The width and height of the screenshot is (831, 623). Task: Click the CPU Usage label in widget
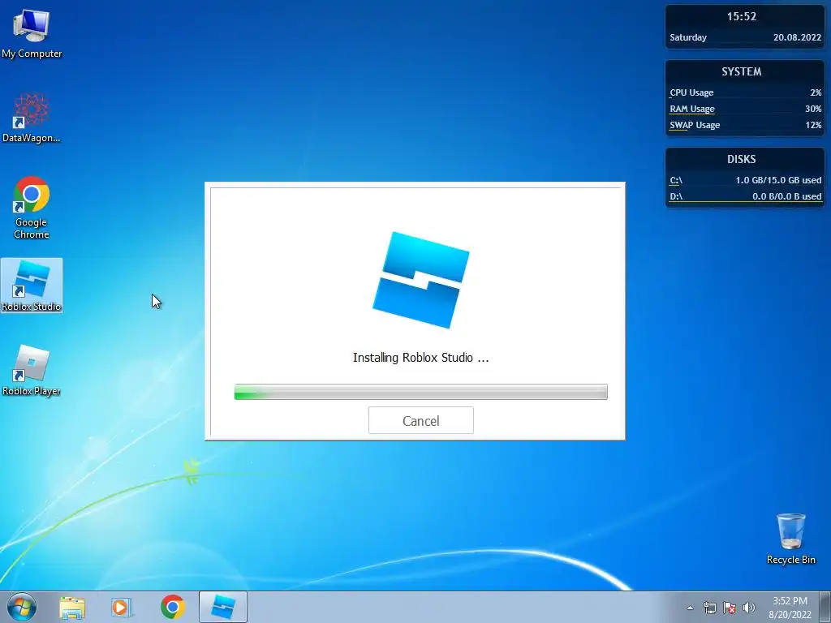coord(691,92)
